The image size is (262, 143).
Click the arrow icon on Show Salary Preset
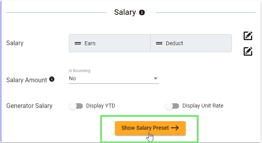(175, 128)
